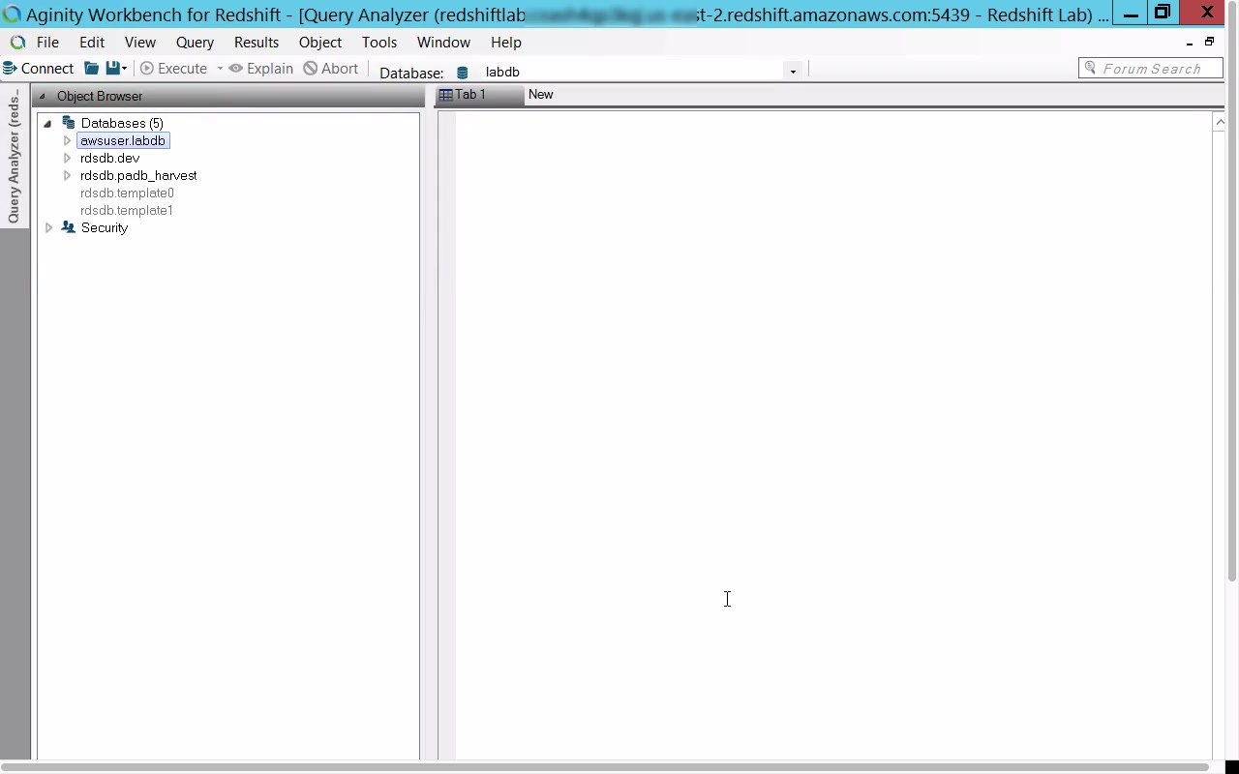
Task: Click the Connect button
Action: tap(39, 69)
